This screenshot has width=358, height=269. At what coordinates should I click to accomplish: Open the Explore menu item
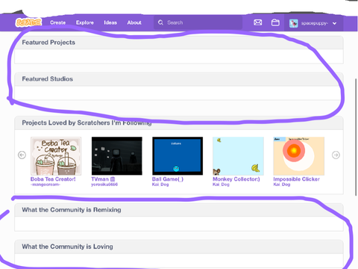[x=85, y=22]
